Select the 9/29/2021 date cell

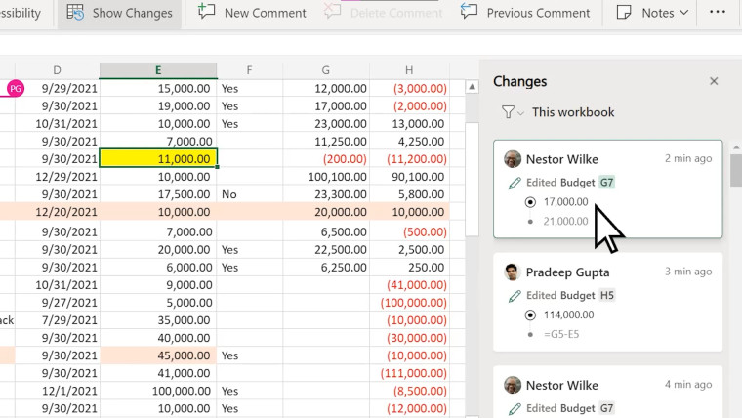[58, 89]
